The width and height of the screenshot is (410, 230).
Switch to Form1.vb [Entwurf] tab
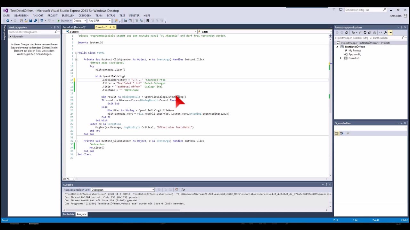[74, 27]
